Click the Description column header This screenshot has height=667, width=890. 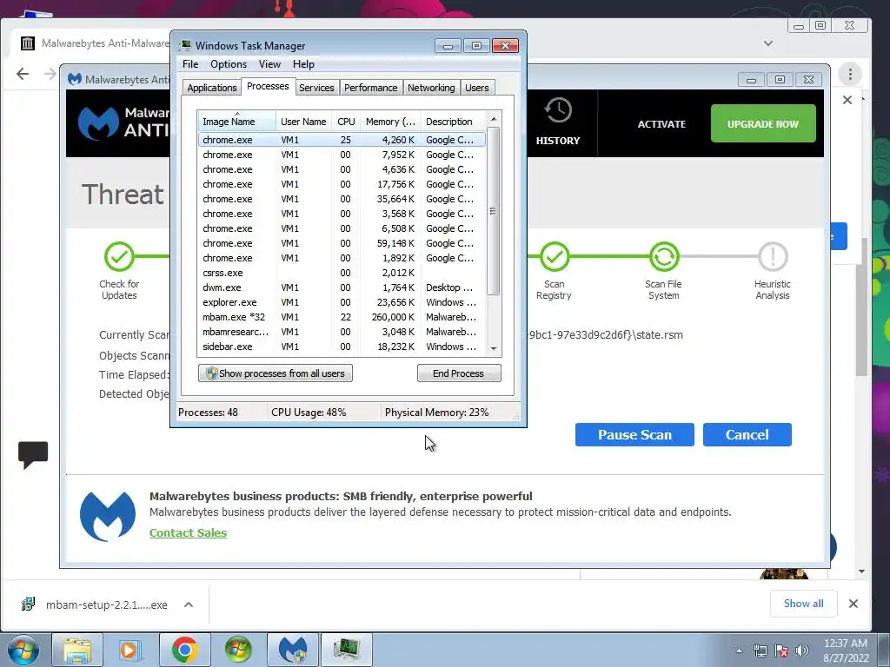pos(453,122)
